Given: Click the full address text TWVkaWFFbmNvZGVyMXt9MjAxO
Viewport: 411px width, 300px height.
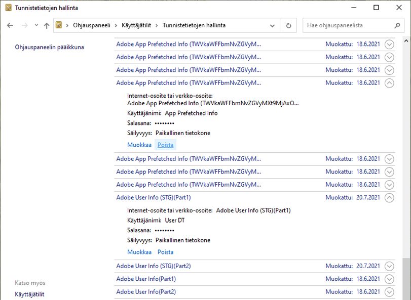Looking at the screenshot, I should pos(213,103).
